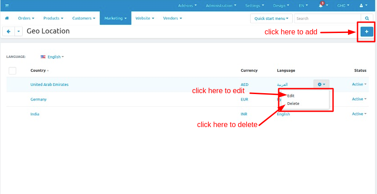This screenshot has width=377, height=194.
Task: Choose Edit from the context menu
Action: click(x=291, y=95)
